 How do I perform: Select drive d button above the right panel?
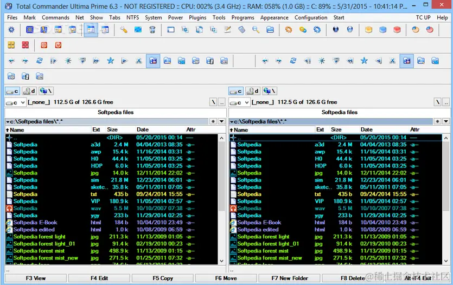point(253,91)
